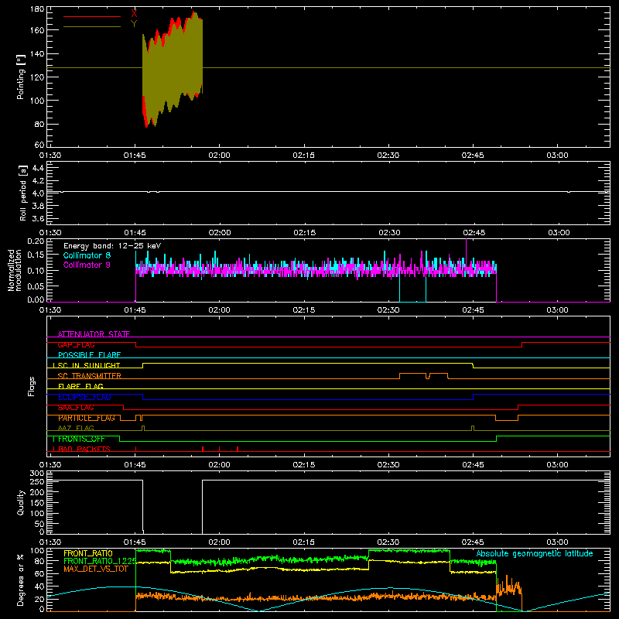Click the olive-red pointing data burst
This screenshot has width=619, height=619.
click(x=173, y=69)
